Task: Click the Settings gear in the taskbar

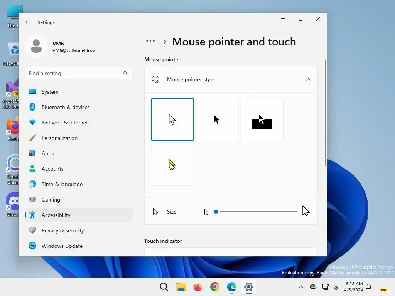Action: click(249, 287)
